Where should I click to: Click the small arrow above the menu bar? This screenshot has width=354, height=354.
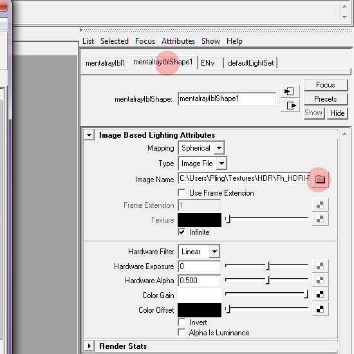click(x=81, y=30)
